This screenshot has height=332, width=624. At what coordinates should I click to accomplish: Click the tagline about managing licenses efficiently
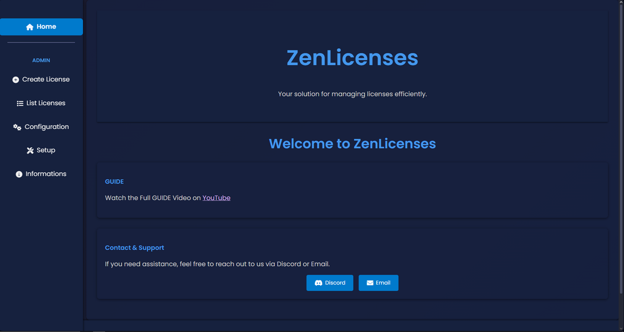point(352,94)
